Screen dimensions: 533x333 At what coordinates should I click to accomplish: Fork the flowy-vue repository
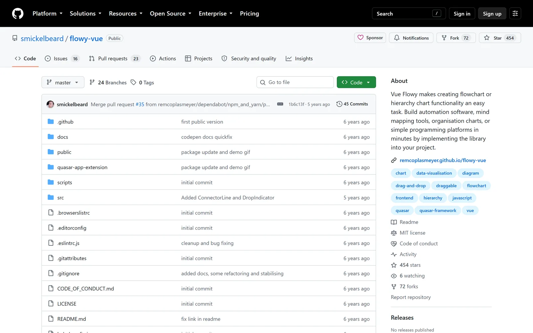(x=456, y=38)
